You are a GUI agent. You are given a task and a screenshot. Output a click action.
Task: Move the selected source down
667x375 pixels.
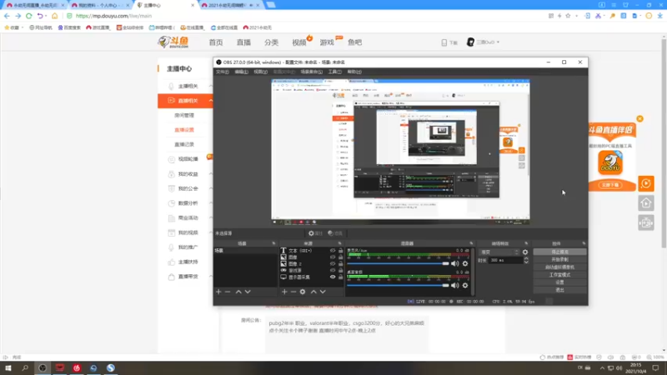click(x=323, y=292)
